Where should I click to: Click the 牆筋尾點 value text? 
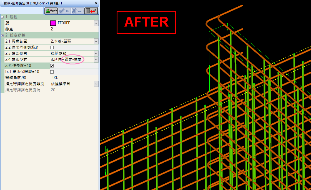[x=59, y=54]
